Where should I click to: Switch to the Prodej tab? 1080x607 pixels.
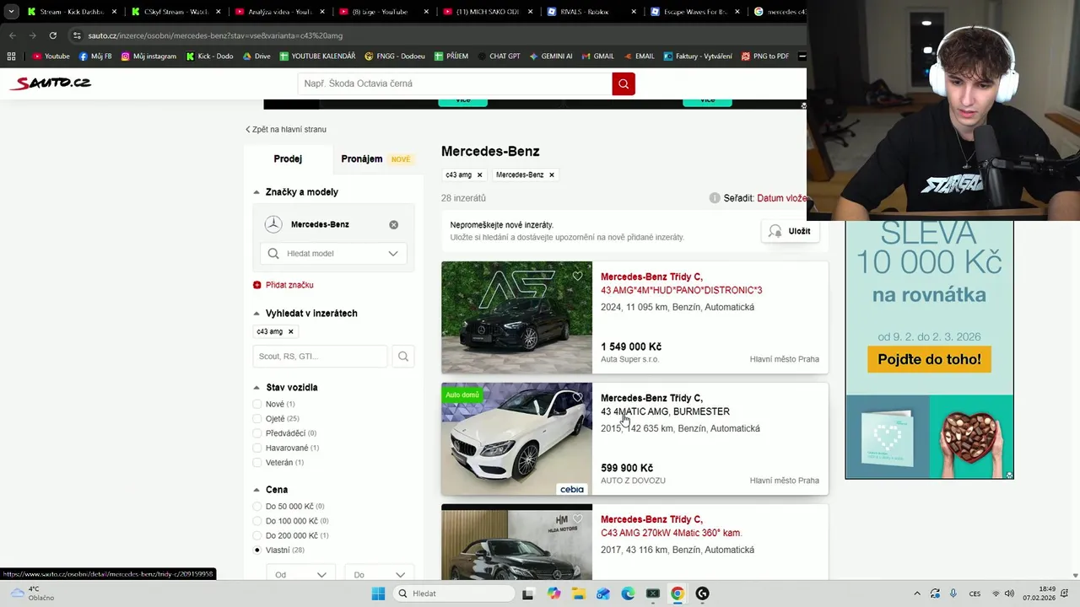click(x=288, y=158)
